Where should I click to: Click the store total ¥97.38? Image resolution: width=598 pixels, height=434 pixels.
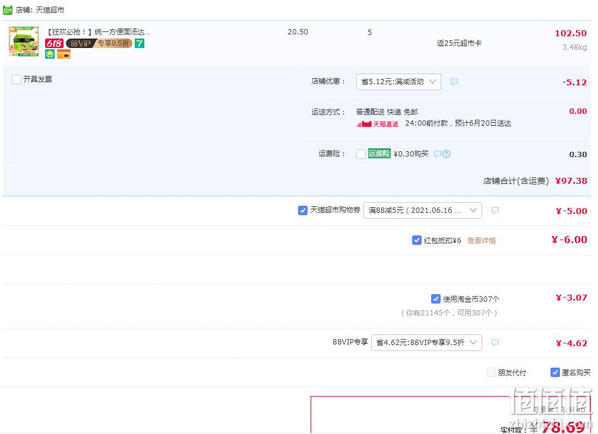coord(571,181)
